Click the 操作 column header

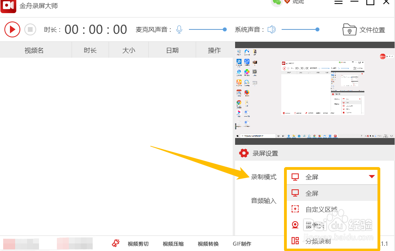[x=214, y=51]
